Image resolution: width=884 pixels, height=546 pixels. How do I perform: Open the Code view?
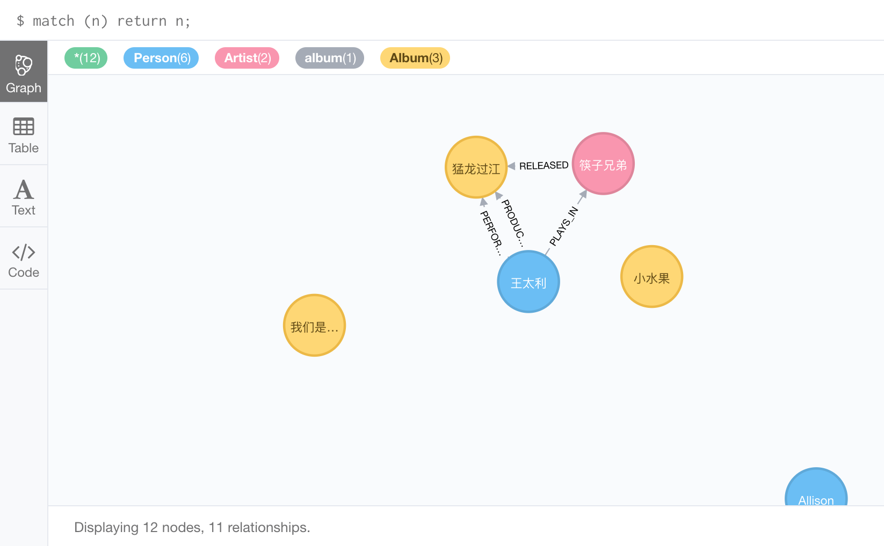click(24, 259)
